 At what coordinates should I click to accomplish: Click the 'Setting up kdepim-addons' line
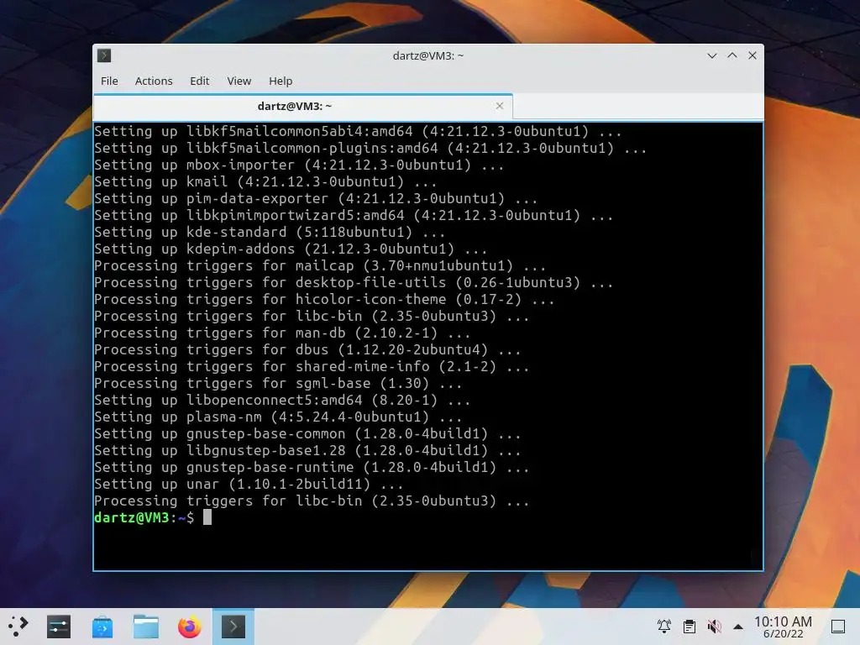click(290, 249)
